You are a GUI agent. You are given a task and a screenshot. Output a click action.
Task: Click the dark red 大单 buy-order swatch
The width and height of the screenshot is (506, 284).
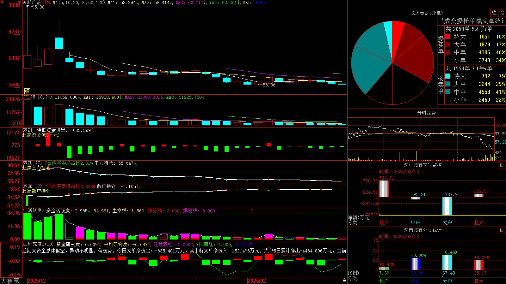coord(448,44)
